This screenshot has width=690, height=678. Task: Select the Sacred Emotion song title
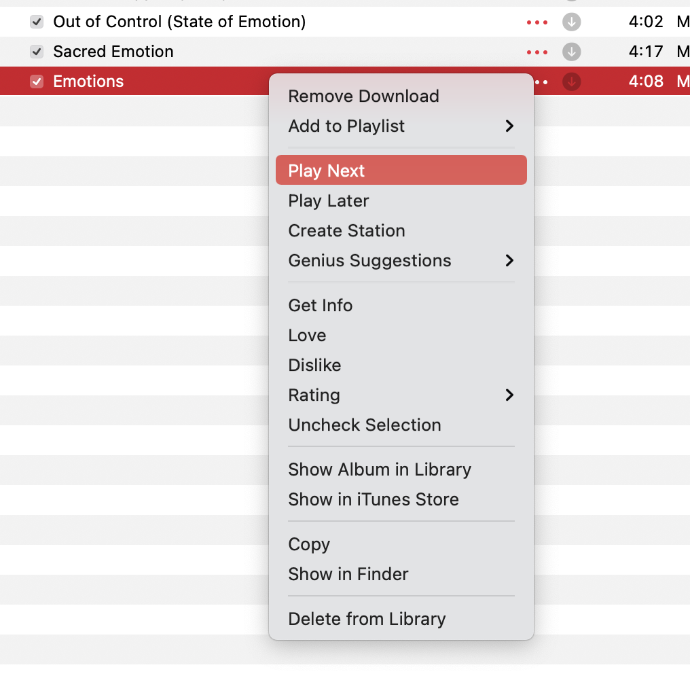(113, 52)
